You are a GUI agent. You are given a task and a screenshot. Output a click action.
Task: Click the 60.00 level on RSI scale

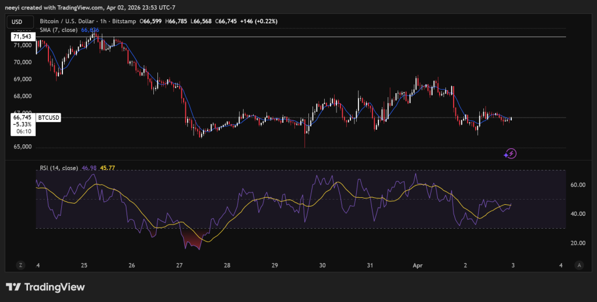(x=577, y=185)
